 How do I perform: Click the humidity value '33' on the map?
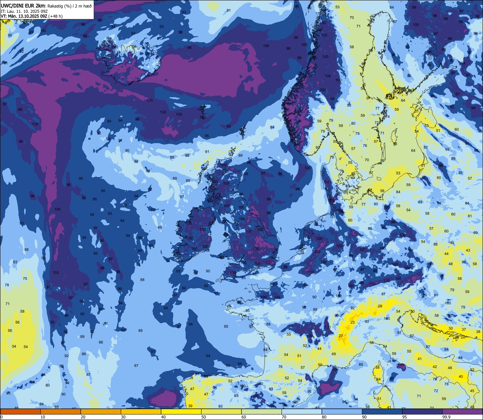click(451, 328)
